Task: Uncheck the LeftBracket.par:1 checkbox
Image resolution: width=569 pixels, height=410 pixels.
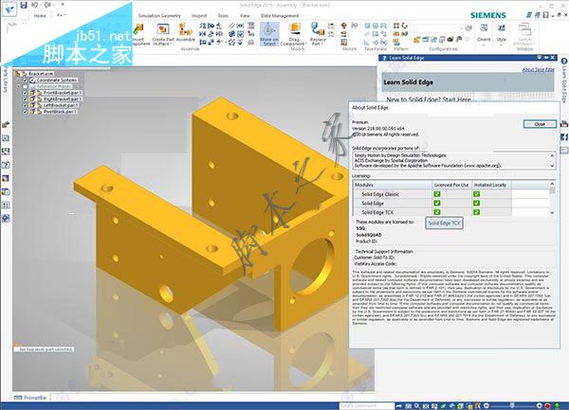Action: [25, 105]
